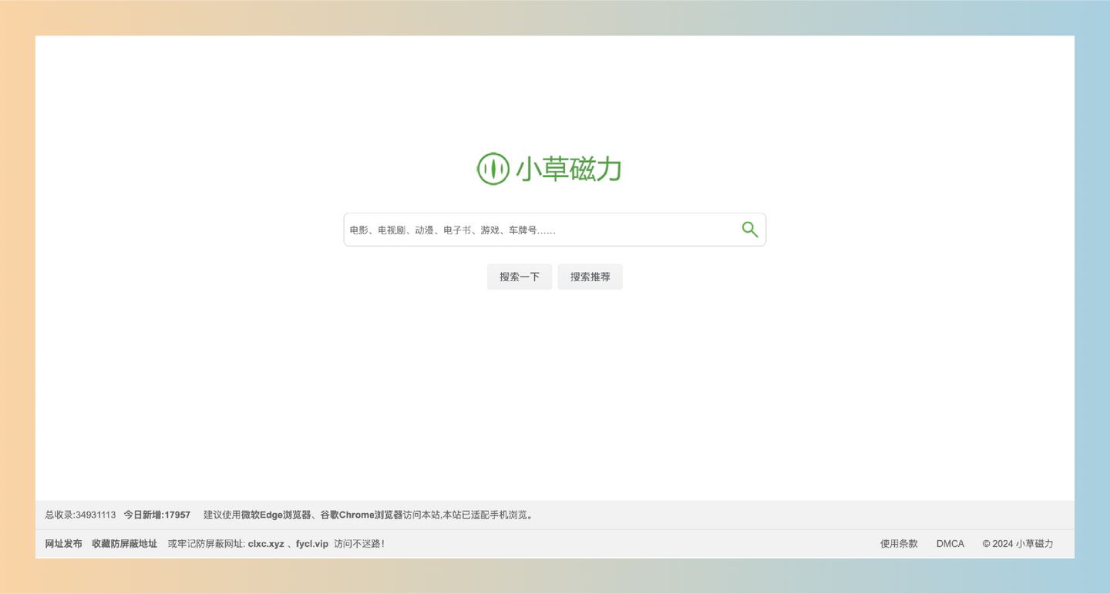The width and height of the screenshot is (1110, 594).
Task: Click the placeholder text 电影、电视剧、动漫
Action: (393, 229)
